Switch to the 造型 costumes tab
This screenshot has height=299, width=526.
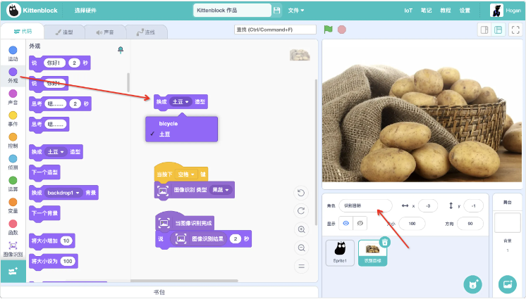[63, 32]
